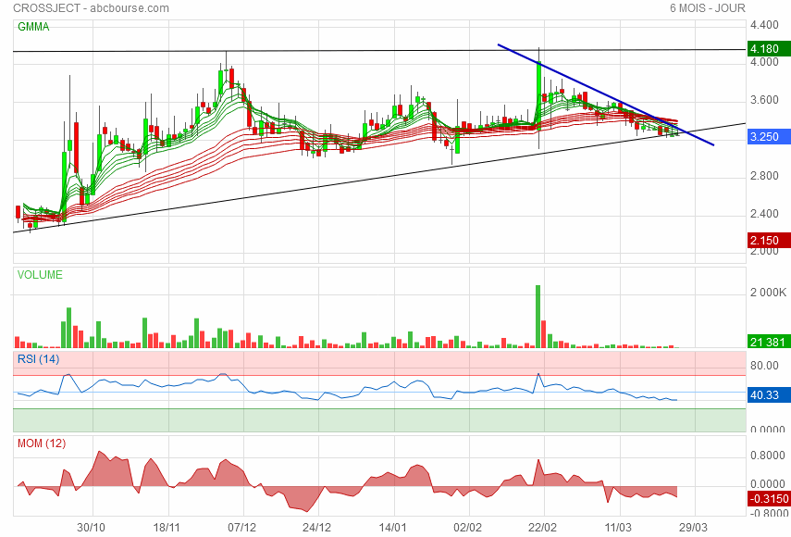
Task: Click the blue descending trendline
Action: (605, 94)
